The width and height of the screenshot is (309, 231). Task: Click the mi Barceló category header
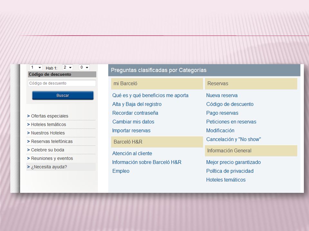point(157,84)
